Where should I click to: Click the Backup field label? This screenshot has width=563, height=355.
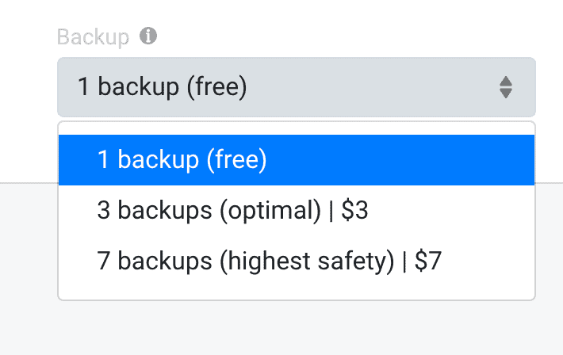[x=93, y=36]
